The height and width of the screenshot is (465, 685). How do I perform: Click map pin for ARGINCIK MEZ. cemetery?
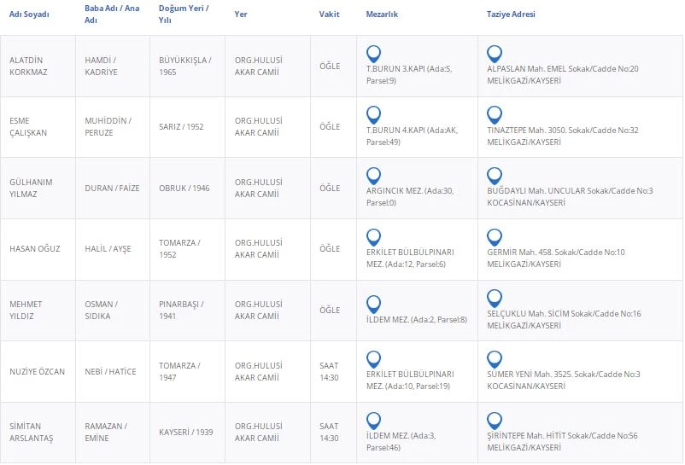[373, 176]
